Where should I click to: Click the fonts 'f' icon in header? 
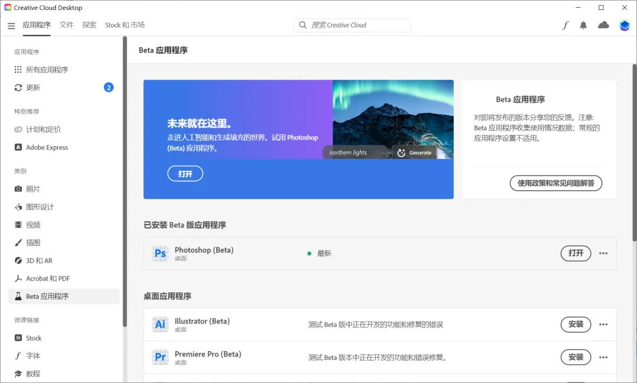click(x=566, y=25)
